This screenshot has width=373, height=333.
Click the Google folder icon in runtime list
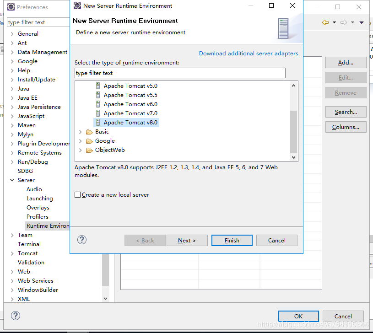click(89, 141)
